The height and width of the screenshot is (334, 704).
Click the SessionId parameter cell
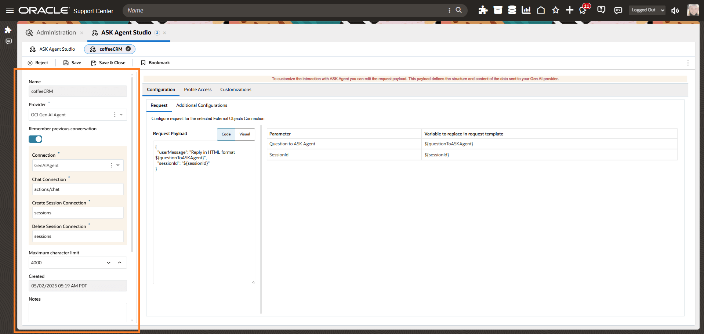344,155
